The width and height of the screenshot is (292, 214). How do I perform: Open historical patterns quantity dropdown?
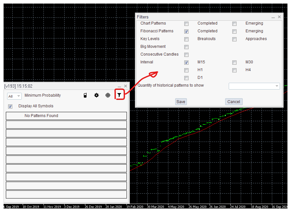click(254, 86)
